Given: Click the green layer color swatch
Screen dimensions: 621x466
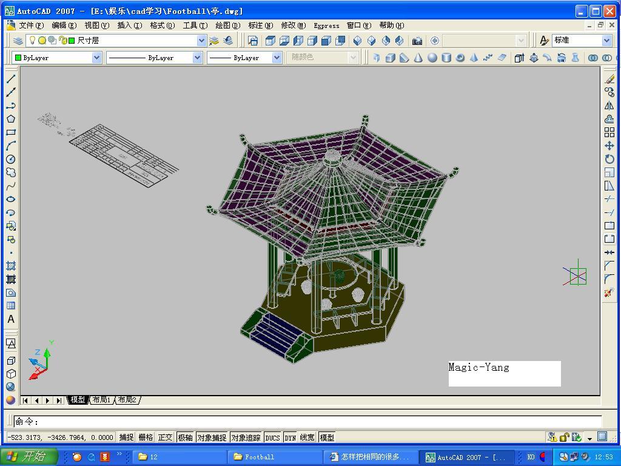Looking at the screenshot, I should (72, 41).
